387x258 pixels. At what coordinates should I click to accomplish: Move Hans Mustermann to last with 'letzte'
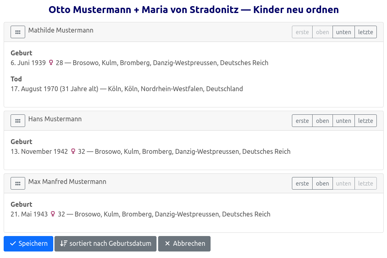(365, 121)
